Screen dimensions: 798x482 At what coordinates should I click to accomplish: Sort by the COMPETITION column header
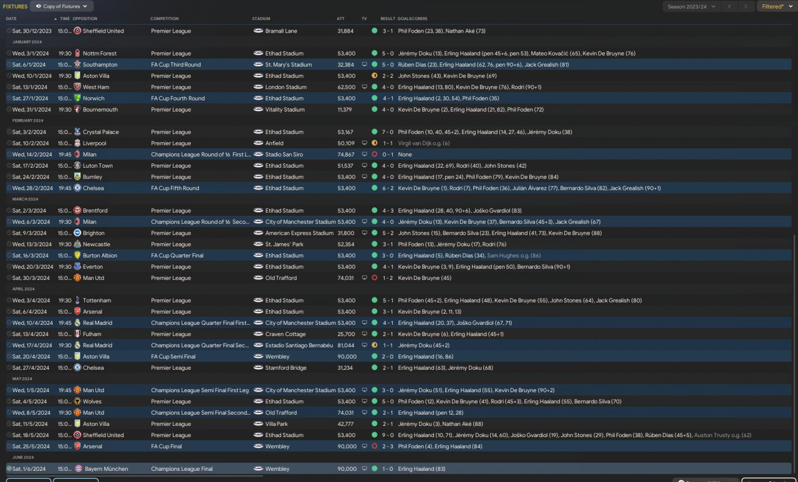pos(165,19)
